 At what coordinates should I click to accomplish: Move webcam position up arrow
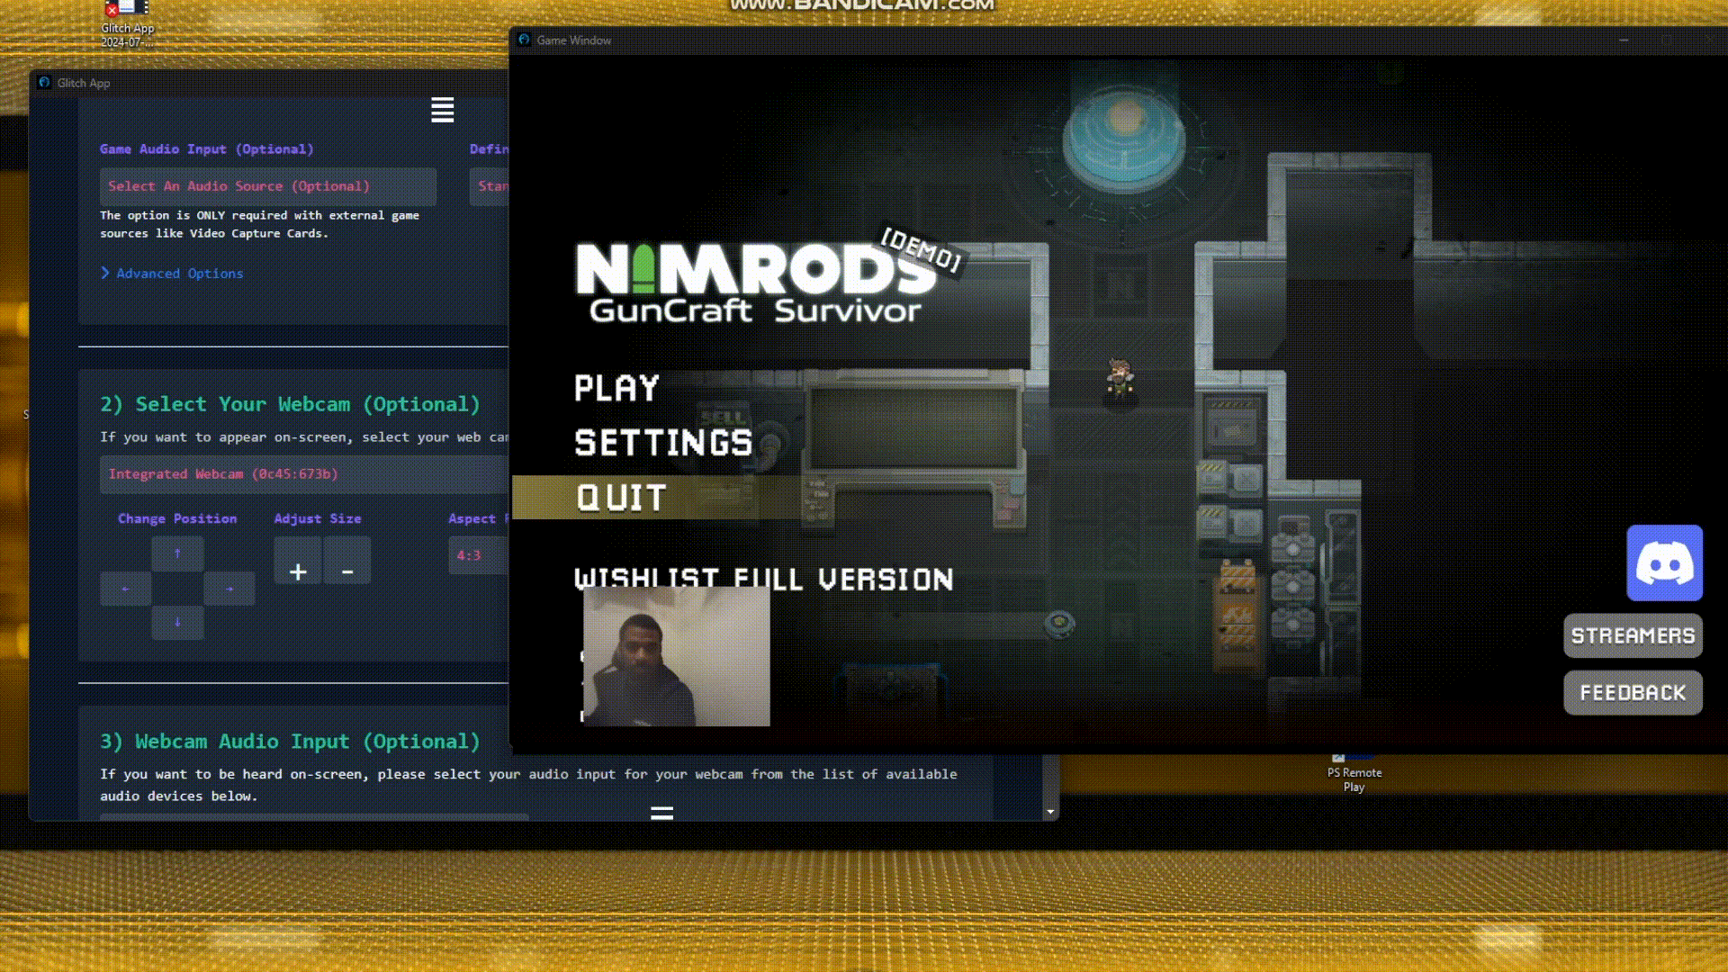click(x=177, y=553)
